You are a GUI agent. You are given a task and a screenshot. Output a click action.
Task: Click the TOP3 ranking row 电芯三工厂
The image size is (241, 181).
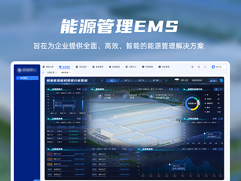[66, 164]
